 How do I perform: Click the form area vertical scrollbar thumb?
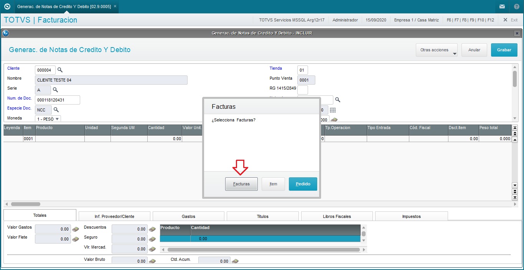point(515,79)
